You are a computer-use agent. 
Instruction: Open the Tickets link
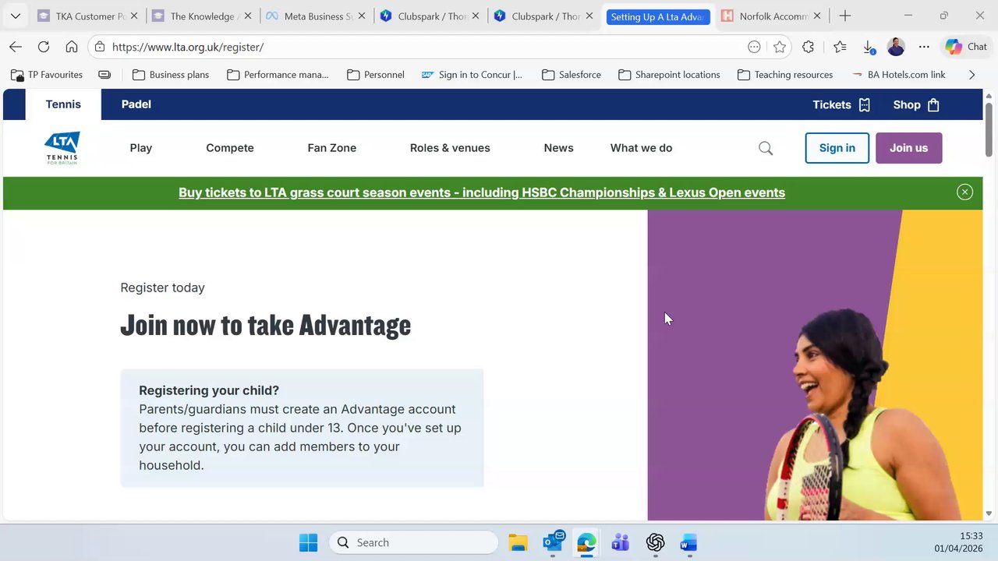(841, 104)
